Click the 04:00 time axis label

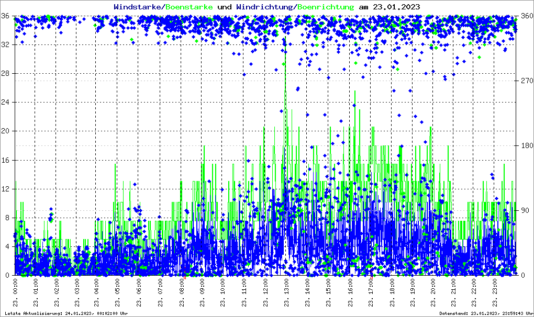pos(97,292)
